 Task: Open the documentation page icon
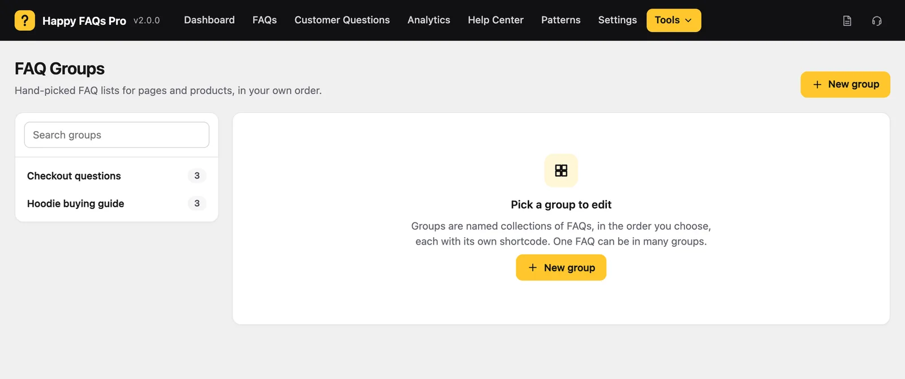tap(847, 21)
